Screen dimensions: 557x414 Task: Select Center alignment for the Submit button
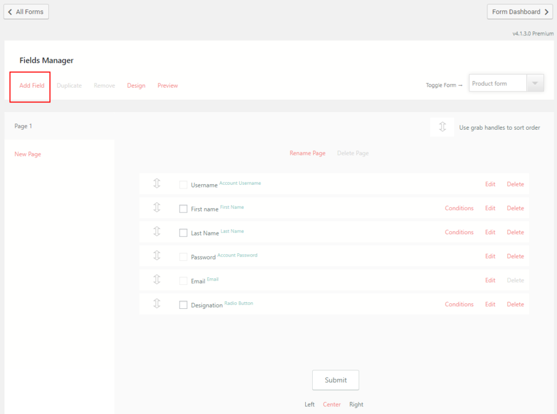click(x=332, y=404)
